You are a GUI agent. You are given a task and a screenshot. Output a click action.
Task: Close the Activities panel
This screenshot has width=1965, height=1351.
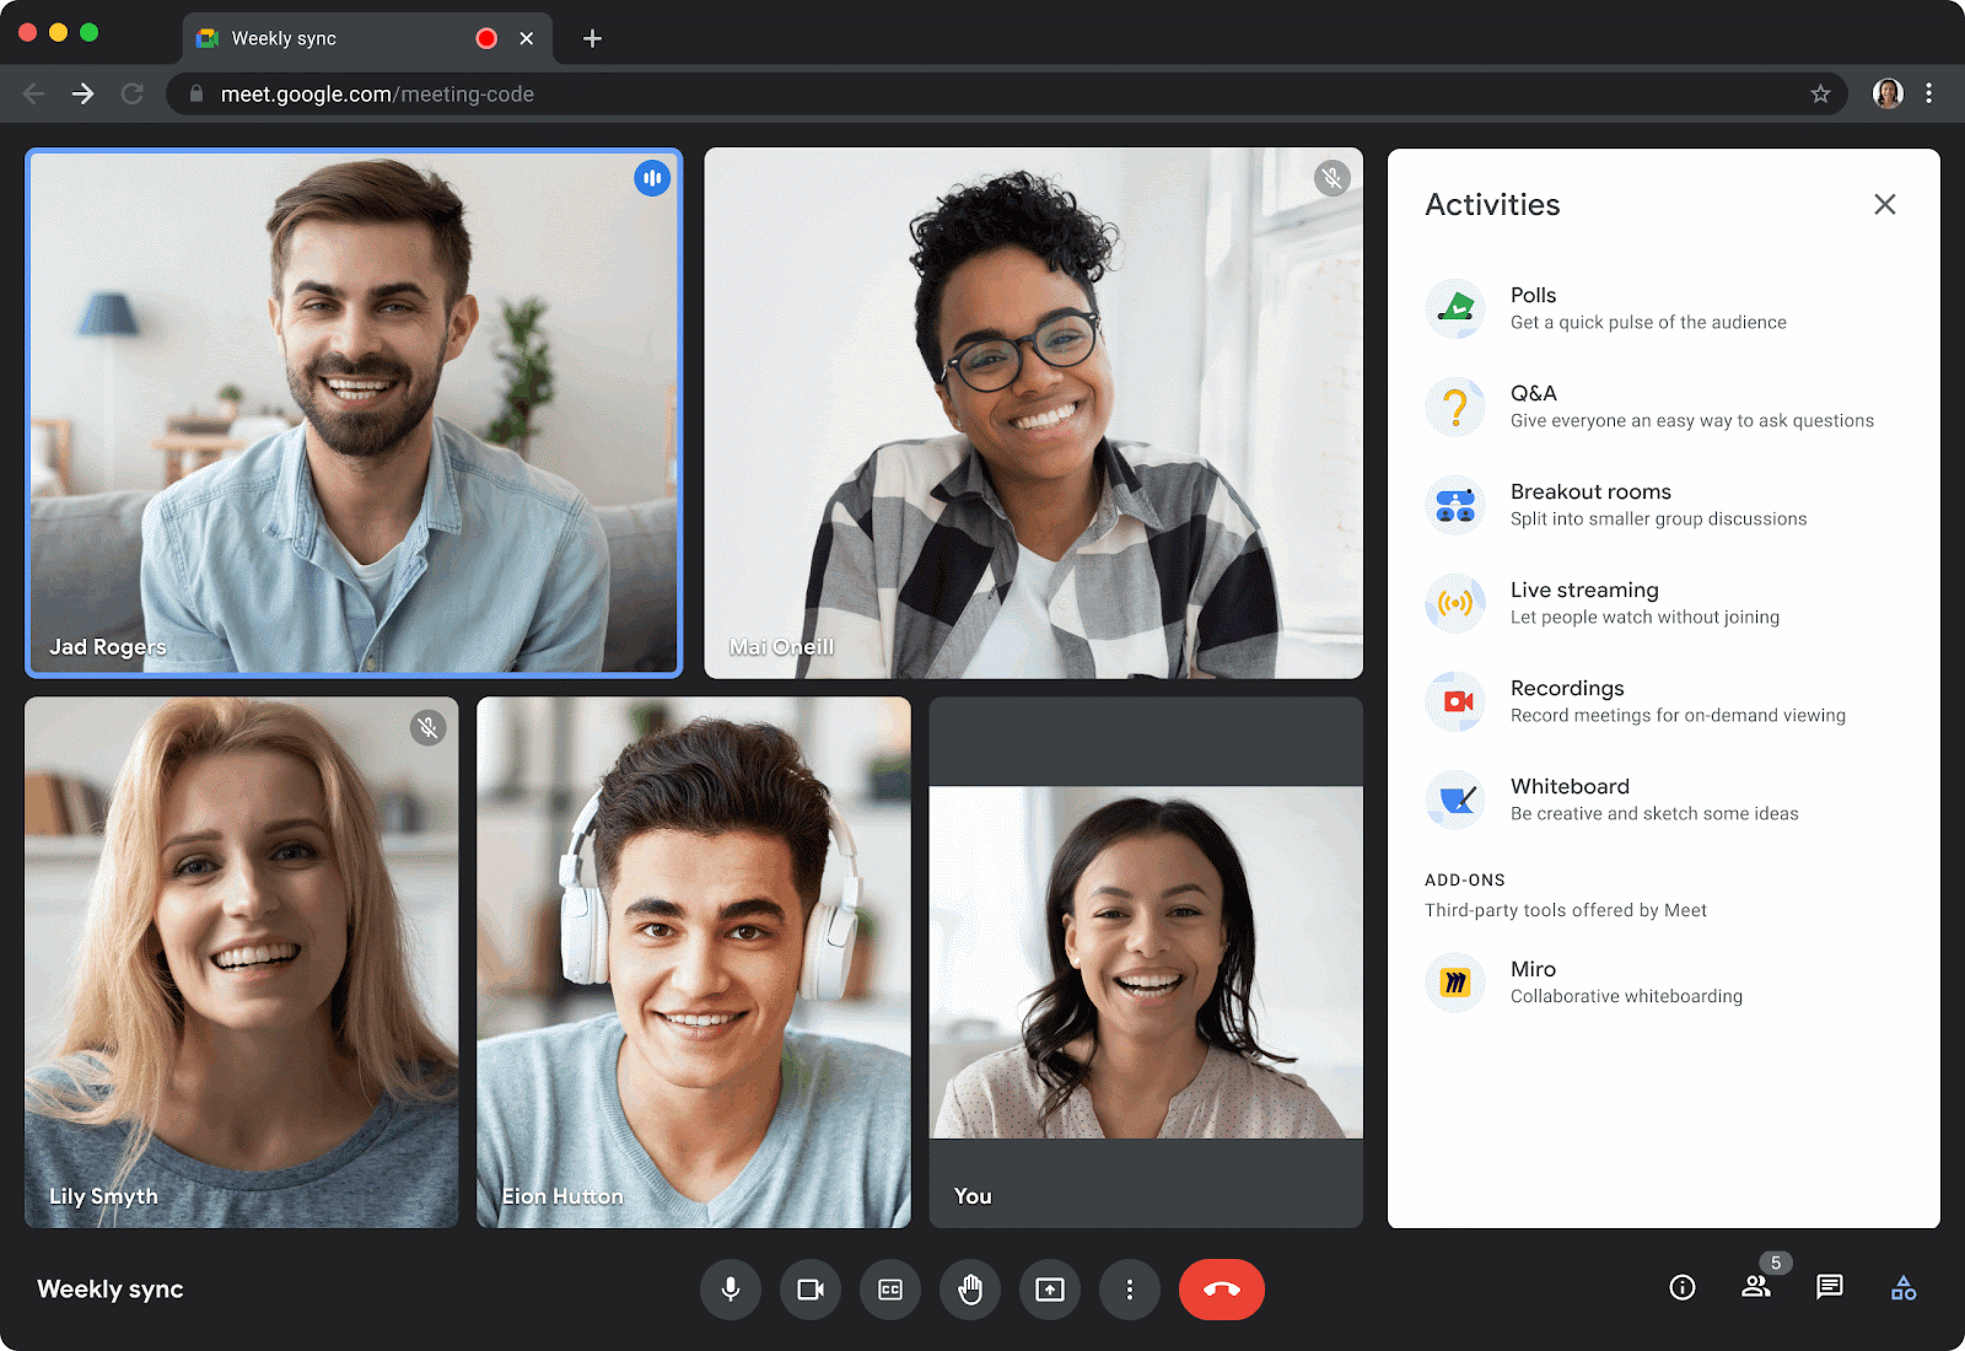point(1885,204)
